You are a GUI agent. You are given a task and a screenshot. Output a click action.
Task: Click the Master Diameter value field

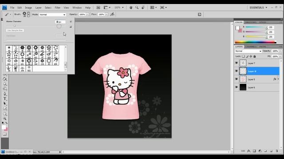[60, 22]
